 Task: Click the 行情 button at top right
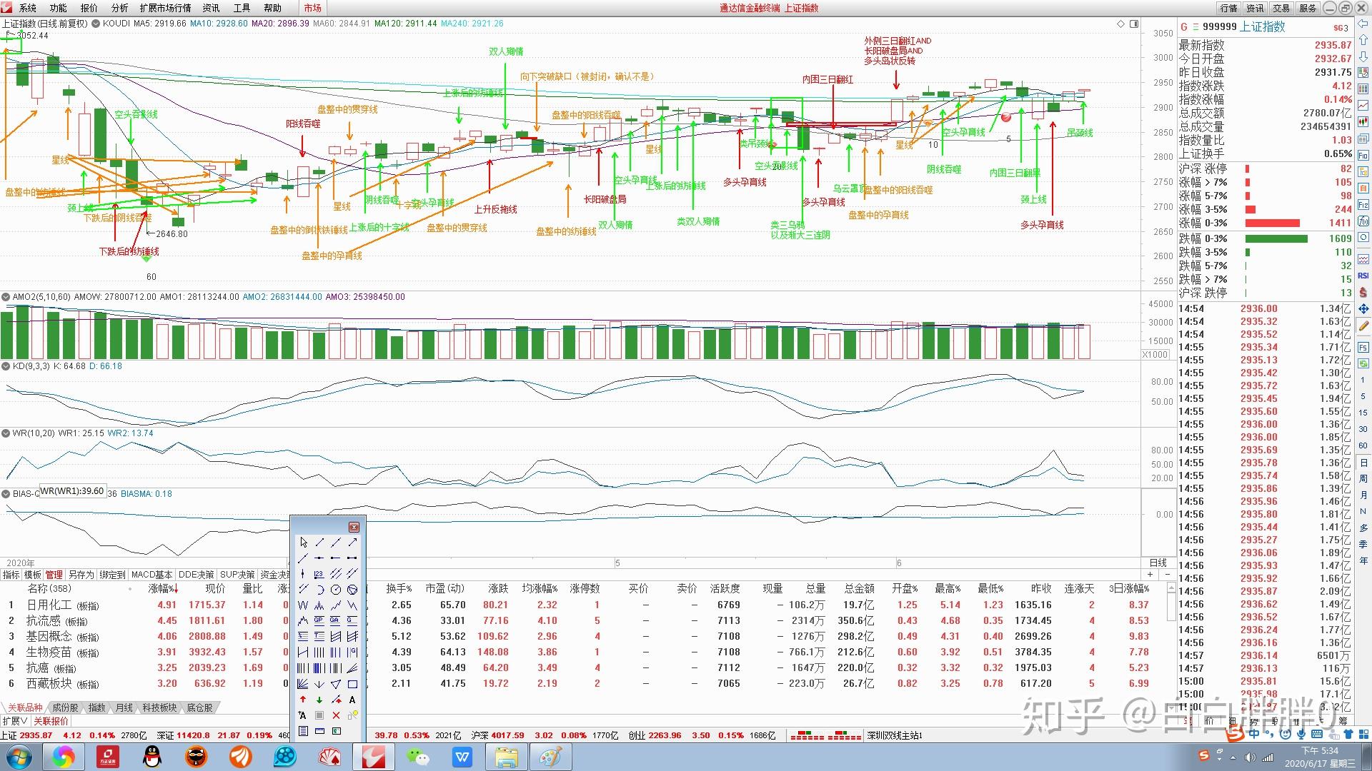pos(1229,8)
